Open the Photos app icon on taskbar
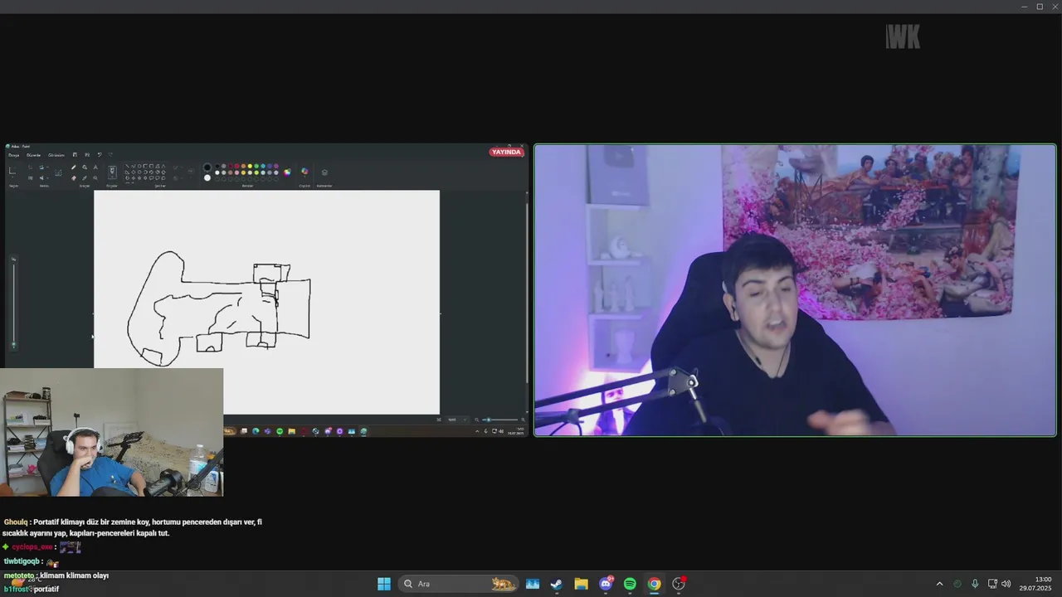The width and height of the screenshot is (1062, 597). [533, 584]
